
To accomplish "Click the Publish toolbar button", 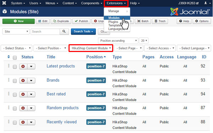I will (81, 21).
